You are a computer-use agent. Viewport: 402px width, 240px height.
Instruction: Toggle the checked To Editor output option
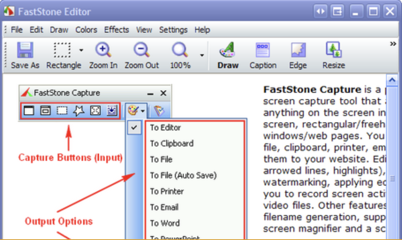[x=165, y=128]
